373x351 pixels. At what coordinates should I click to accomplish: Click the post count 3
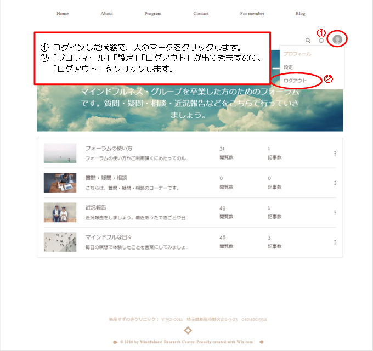(x=269, y=238)
